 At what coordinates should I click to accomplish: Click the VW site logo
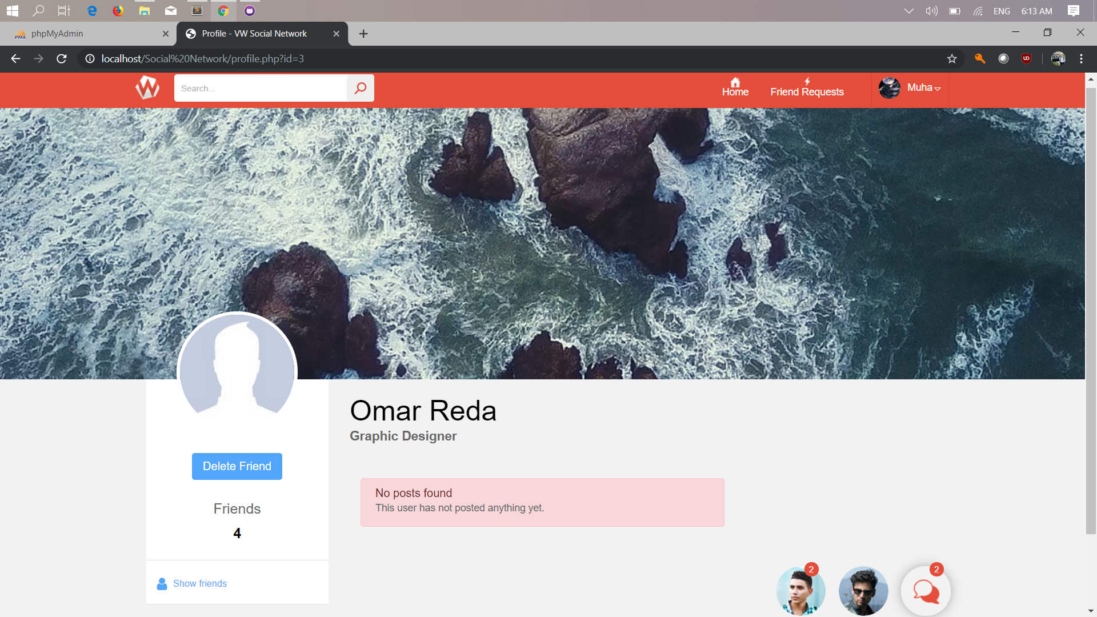coord(147,88)
